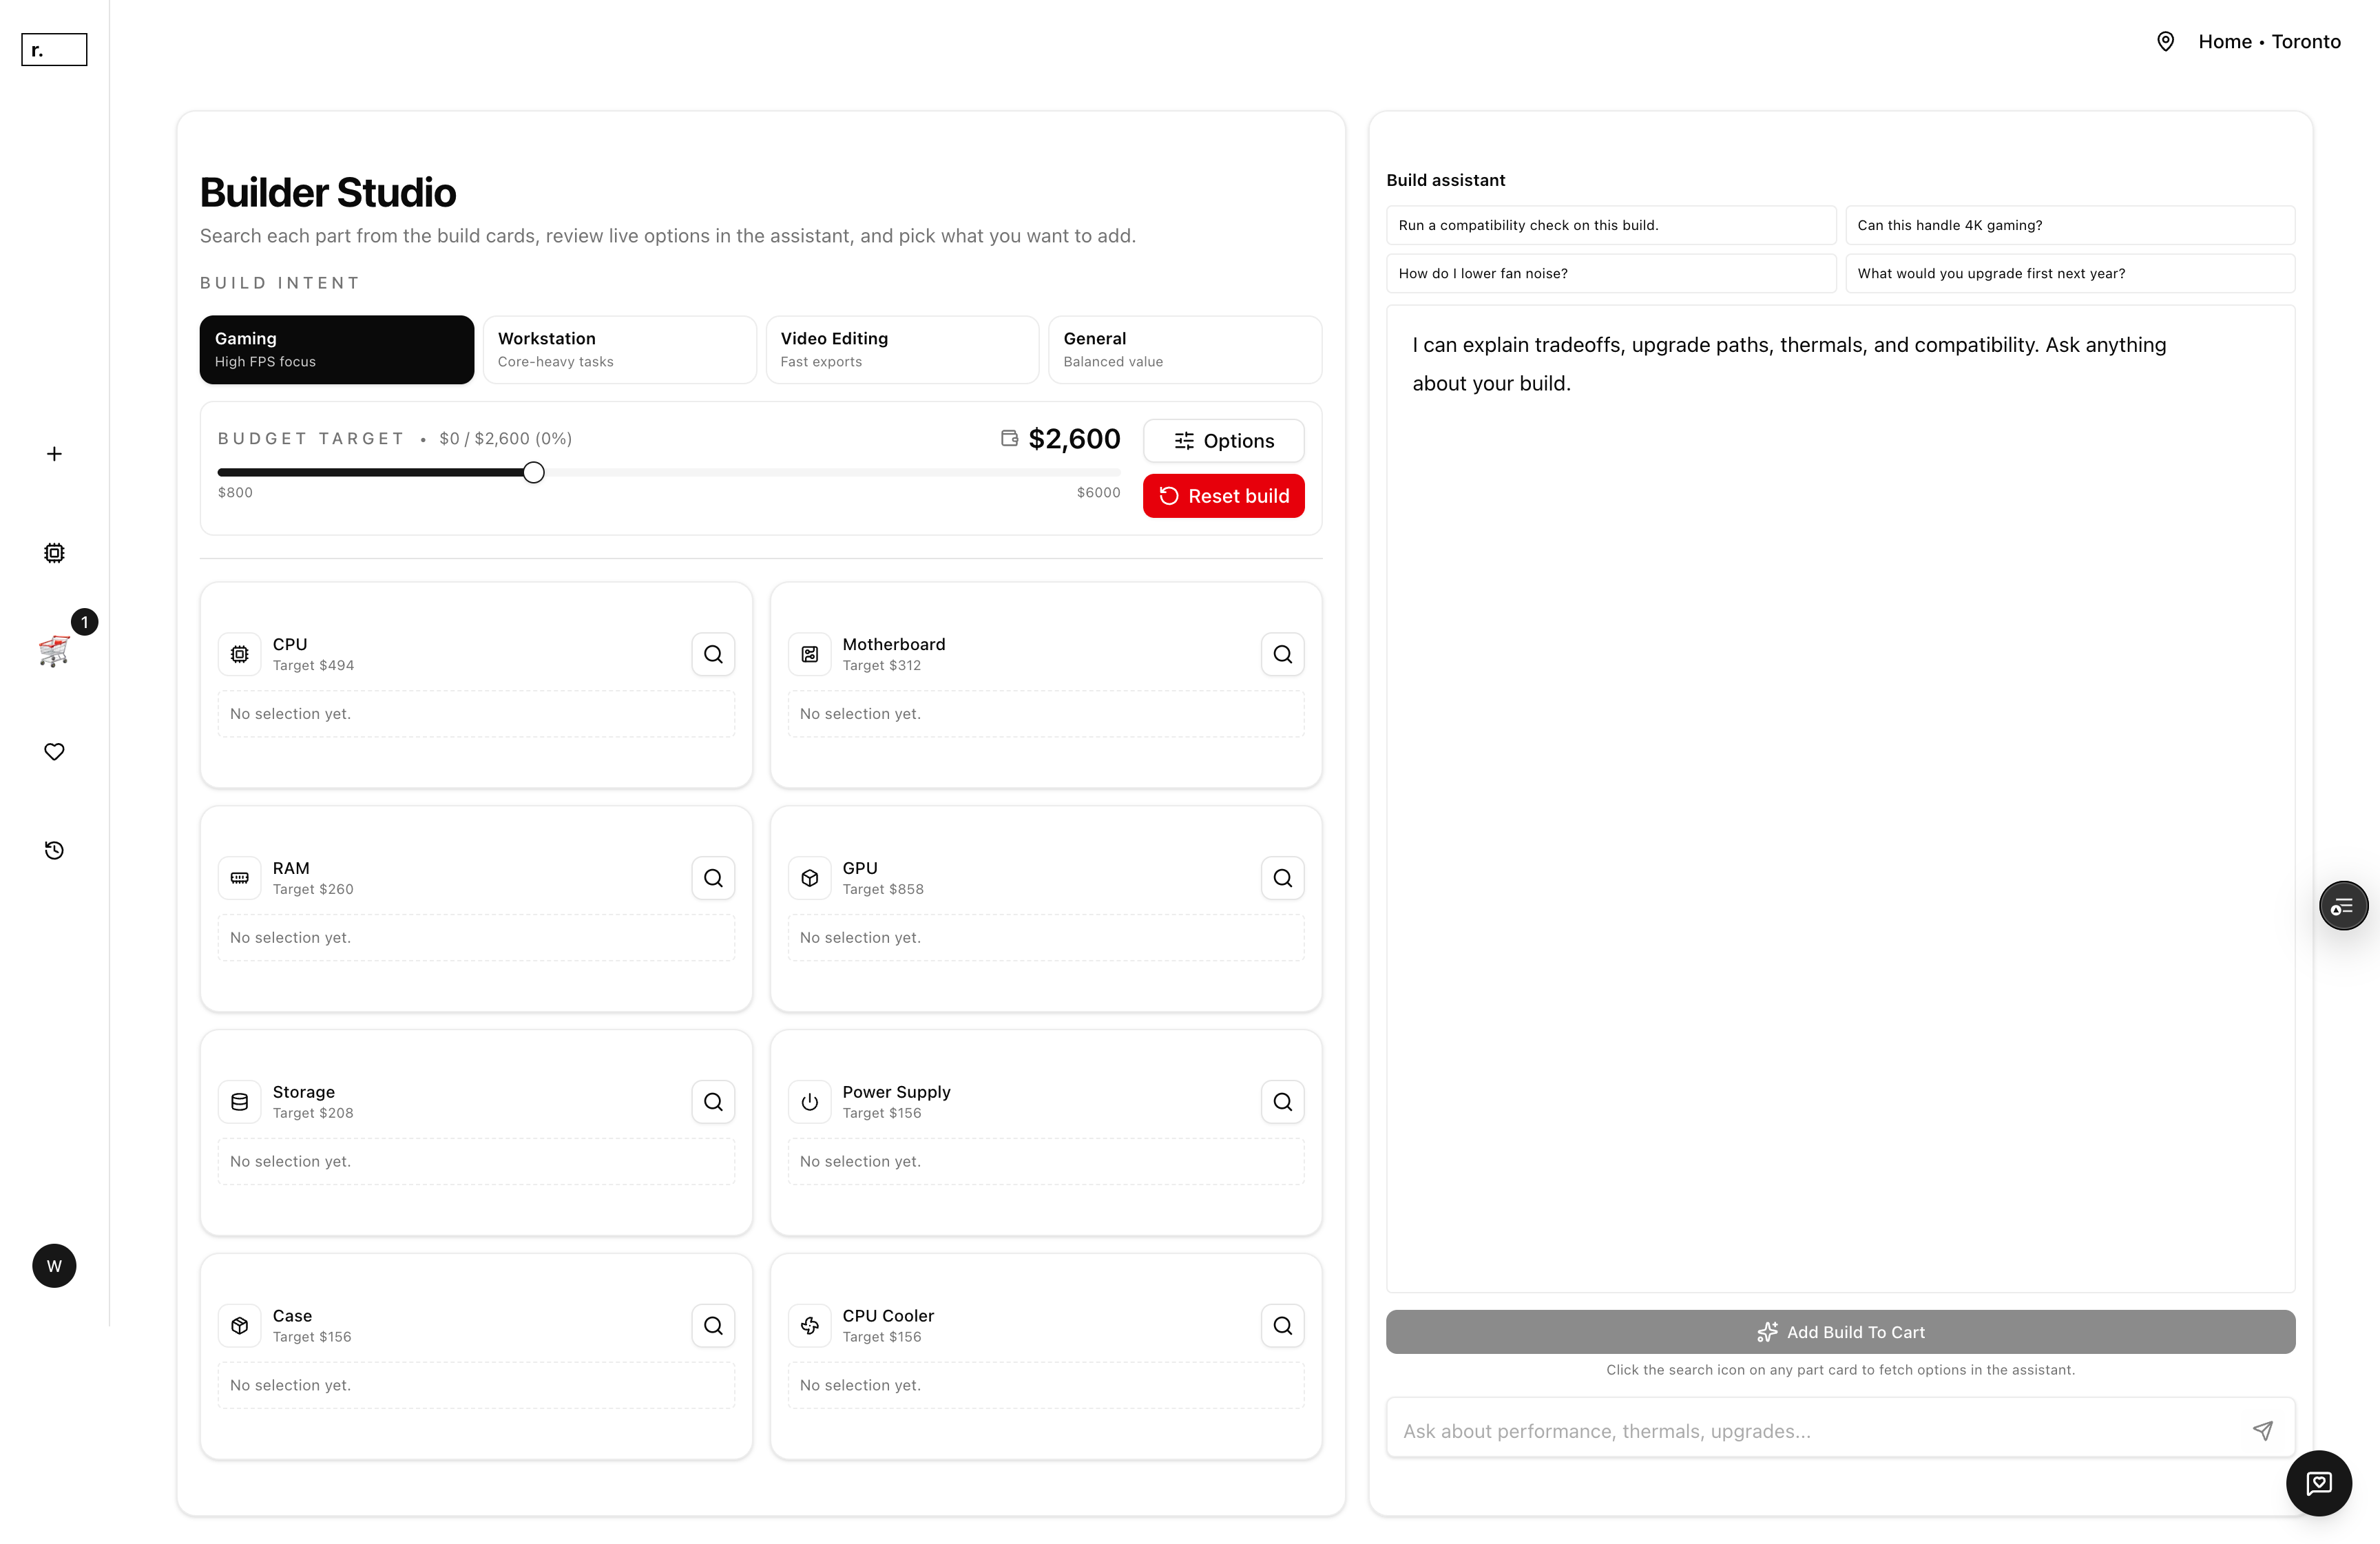The width and height of the screenshot is (2380, 1544).
Task: Open the chat bubble icon at bottom right
Action: pyautogui.click(x=2320, y=1483)
